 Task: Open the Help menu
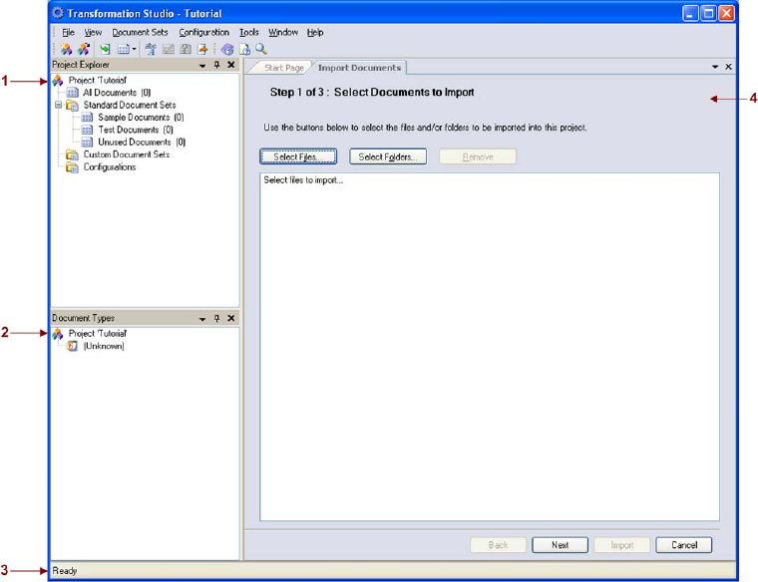click(315, 32)
